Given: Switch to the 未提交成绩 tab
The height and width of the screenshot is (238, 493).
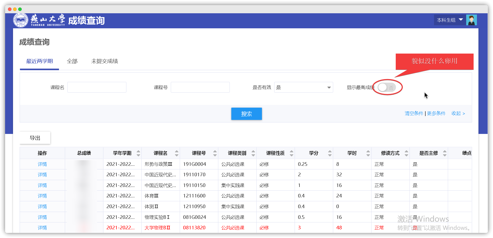Looking at the screenshot, I should (105, 61).
